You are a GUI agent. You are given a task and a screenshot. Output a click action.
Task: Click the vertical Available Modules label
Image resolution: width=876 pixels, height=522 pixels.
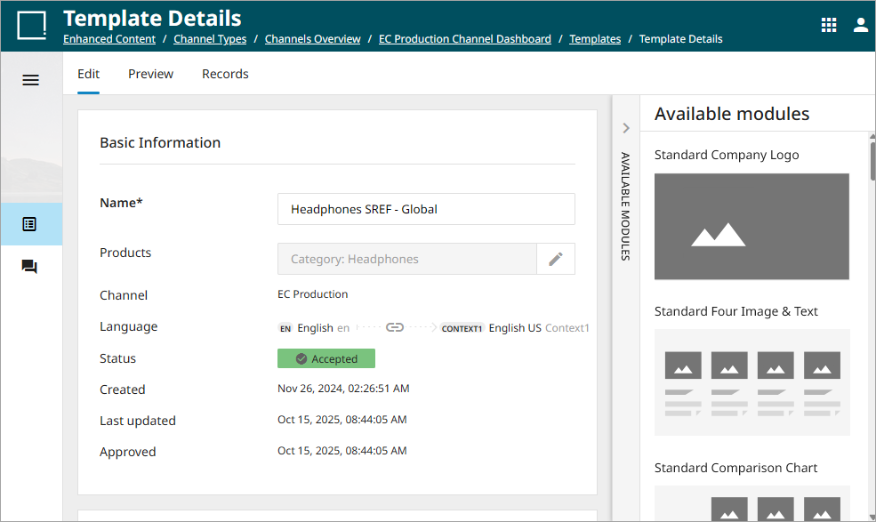pyautogui.click(x=625, y=206)
